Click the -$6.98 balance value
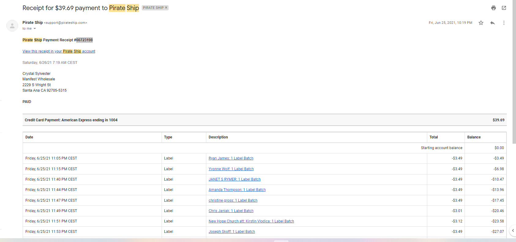The width and height of the screenshot is (516, 242). point(499,169)
